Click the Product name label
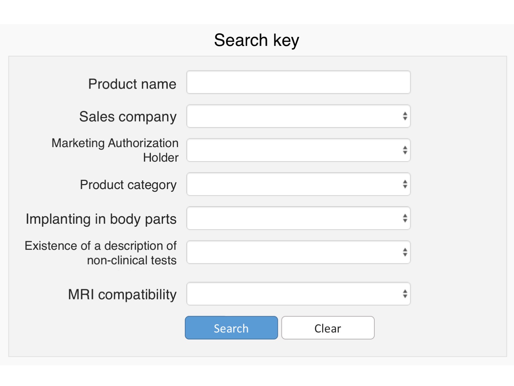514x386 pixels. point(132,84)
